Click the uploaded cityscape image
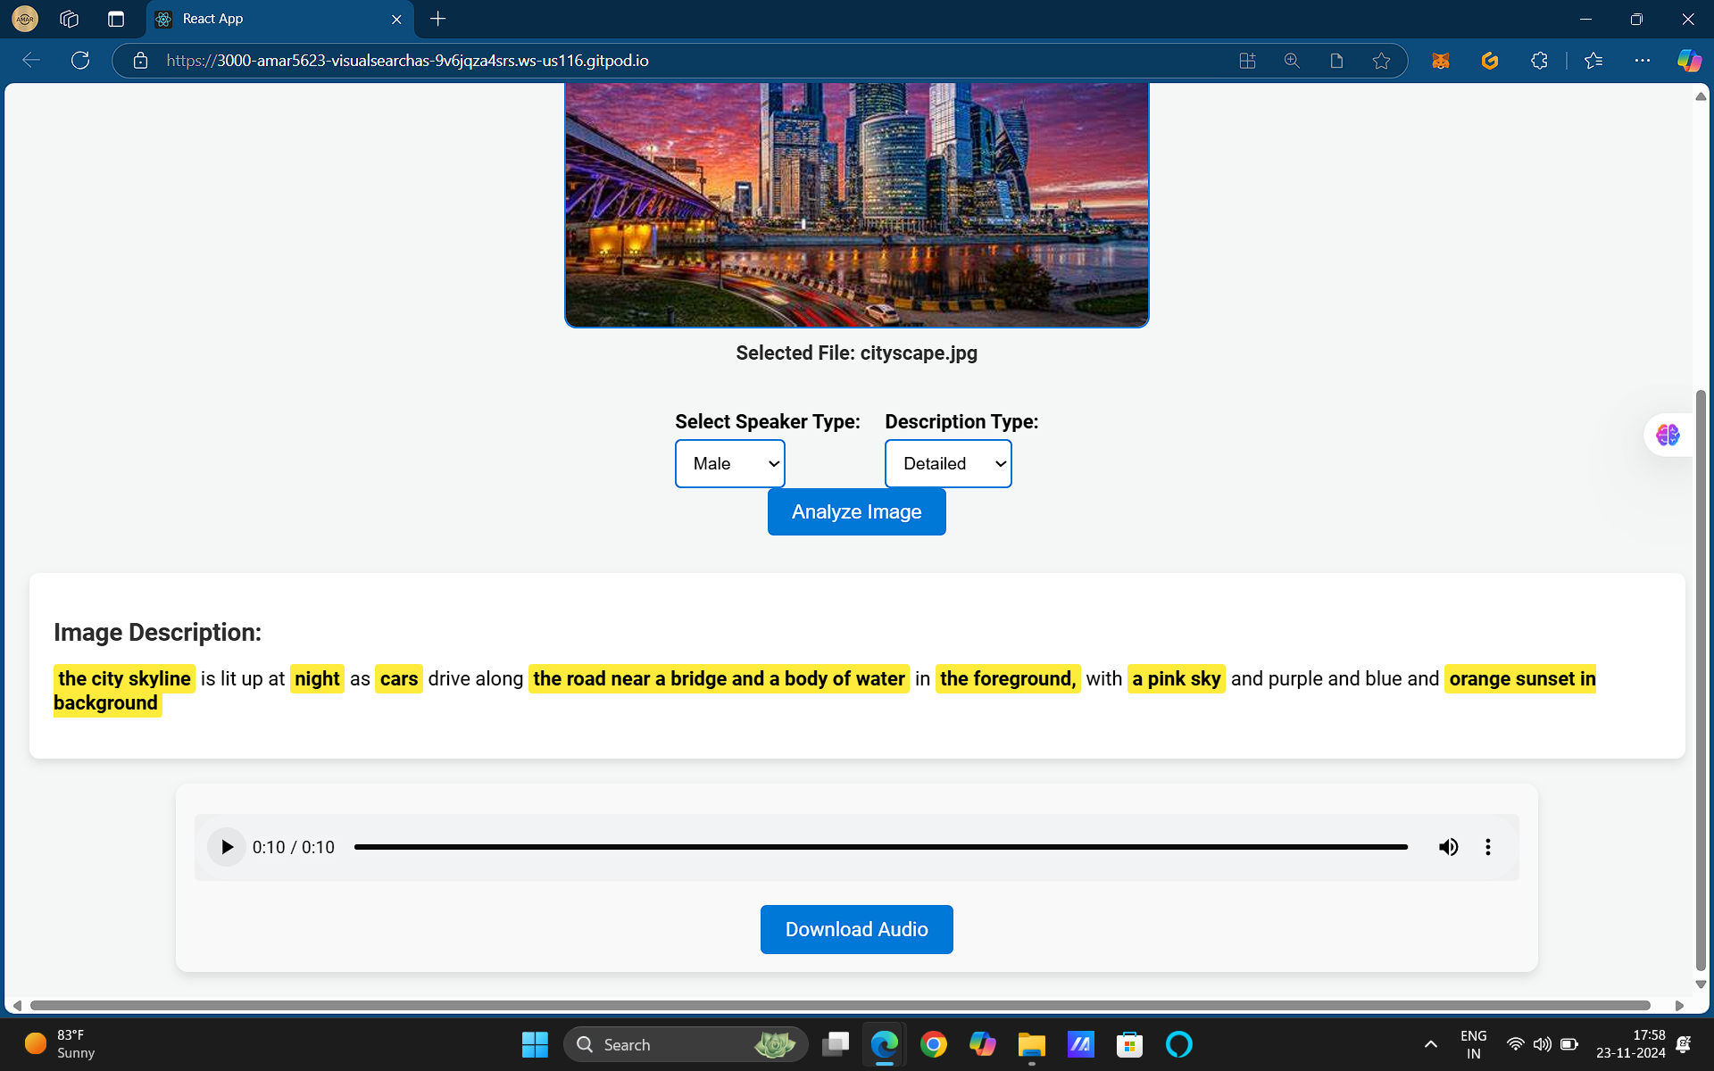 coord(856,205)
